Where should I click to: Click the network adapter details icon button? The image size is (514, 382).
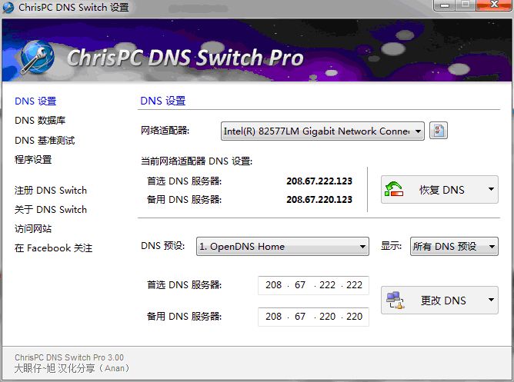coord(439,131)
